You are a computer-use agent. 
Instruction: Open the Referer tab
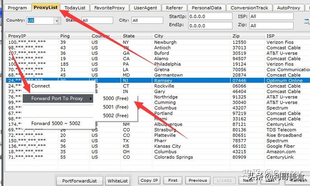174,8
